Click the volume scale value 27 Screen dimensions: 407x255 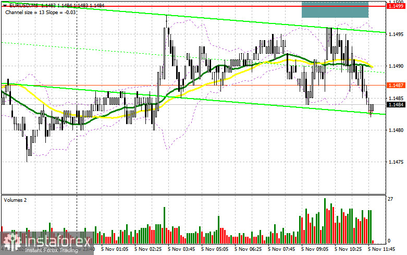(x=390, y=199)
